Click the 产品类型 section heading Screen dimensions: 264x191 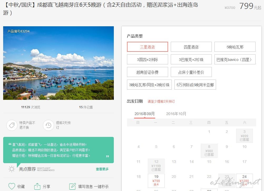[x=135, y=36]
